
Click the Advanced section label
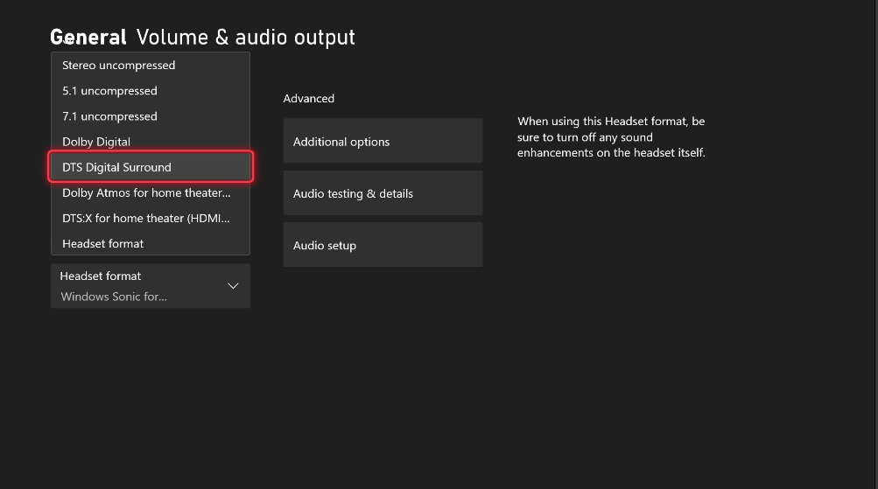[x=308, y=99]
